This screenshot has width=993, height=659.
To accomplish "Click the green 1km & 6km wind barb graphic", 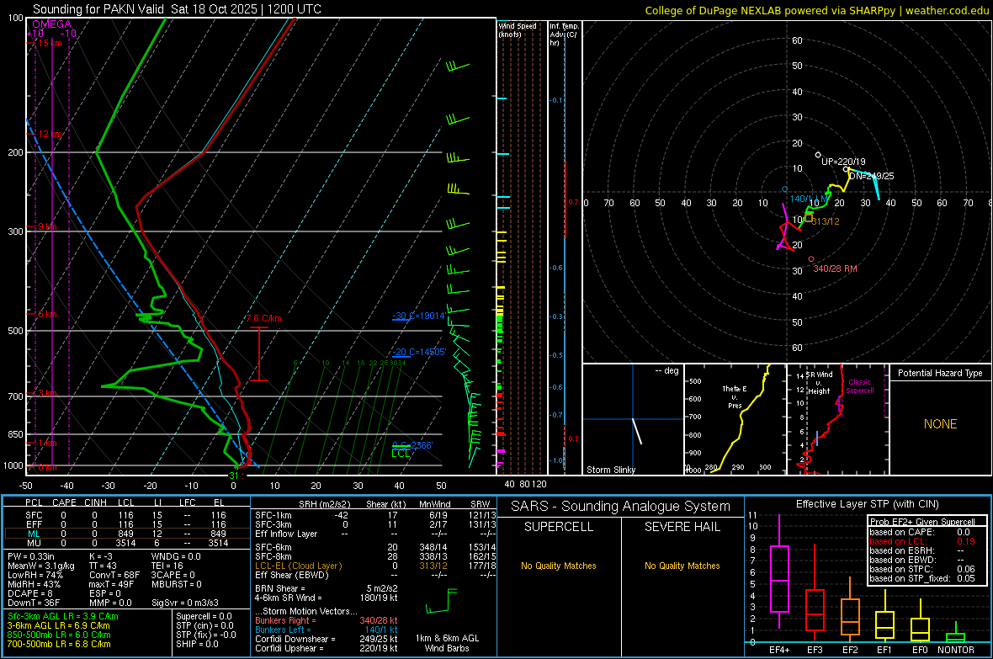I will click(x=442, y=601).
